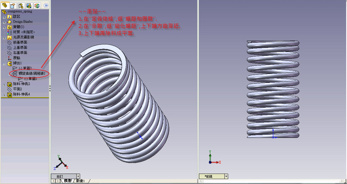Select 材質 <未指定> material entry

click(24, 32)
